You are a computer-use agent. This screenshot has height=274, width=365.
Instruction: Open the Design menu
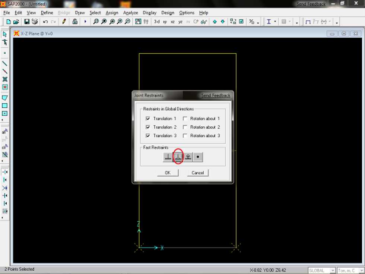pos(168,13)
